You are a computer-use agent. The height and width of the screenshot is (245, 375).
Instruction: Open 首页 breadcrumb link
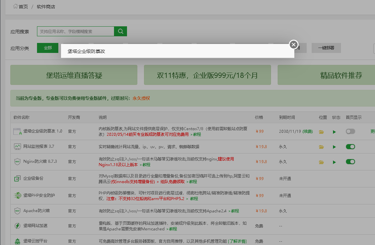click(x=23, y=7)
